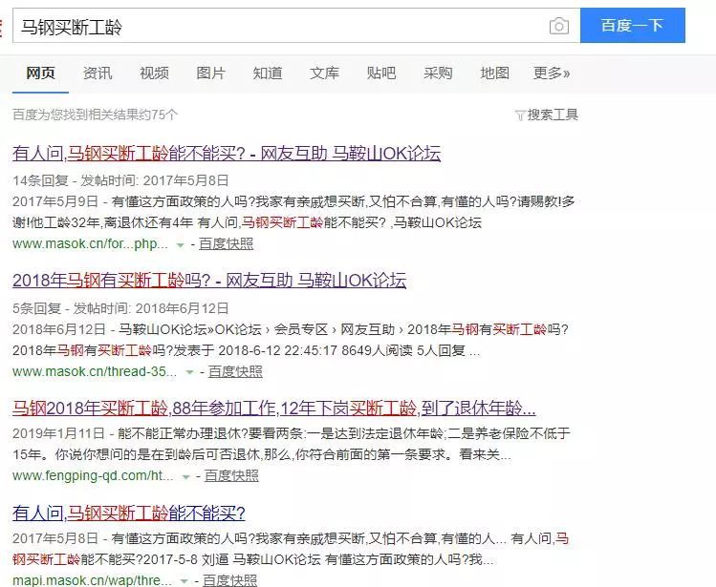Expand dropdown arrow next to www.fengping-qd.com

pyautogui.click(x=185, y=477)
